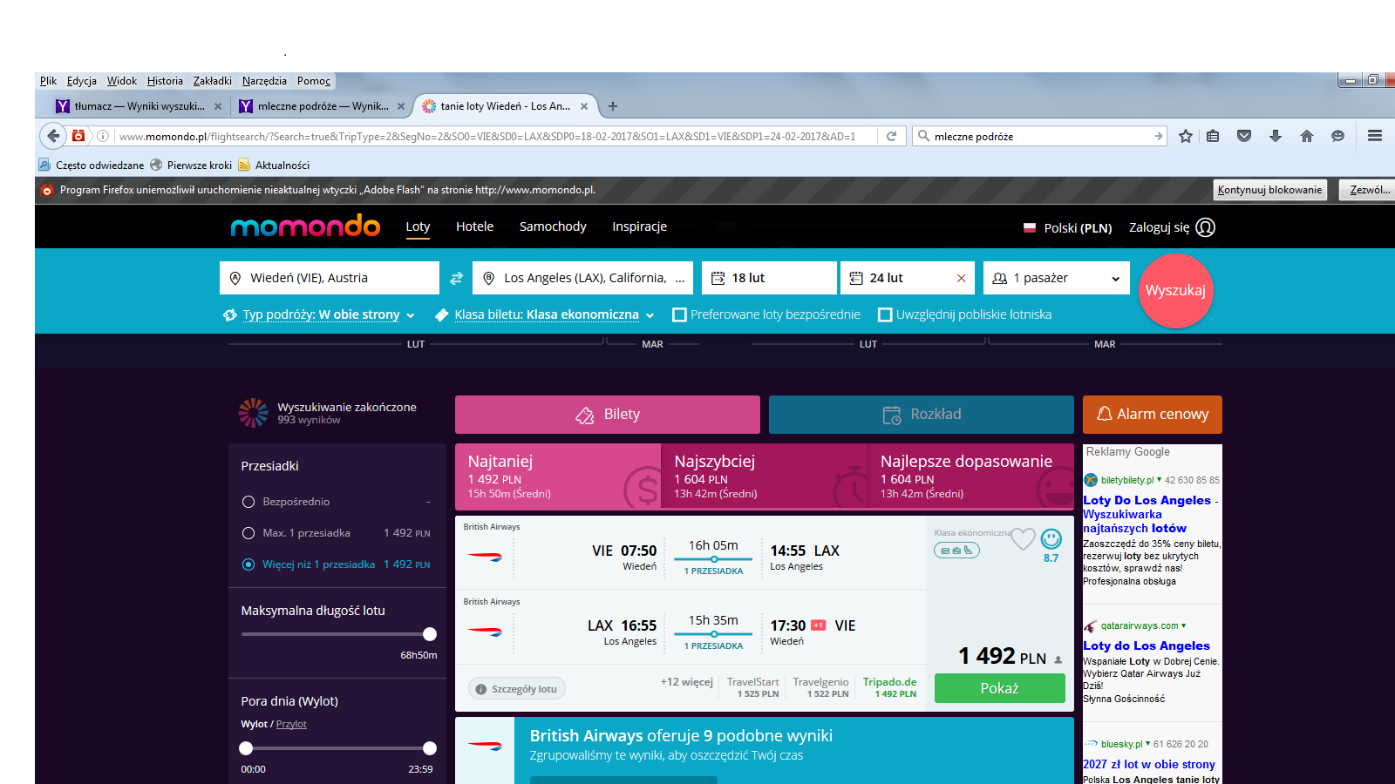The image size is (1395, 784).
Task: Click the baggage amenities icon under Klasa ekonomiczna
Action: coord(956,551)
